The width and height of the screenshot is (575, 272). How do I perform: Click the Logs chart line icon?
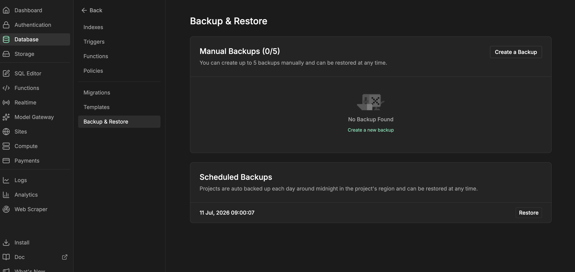[x=6, y=180]
